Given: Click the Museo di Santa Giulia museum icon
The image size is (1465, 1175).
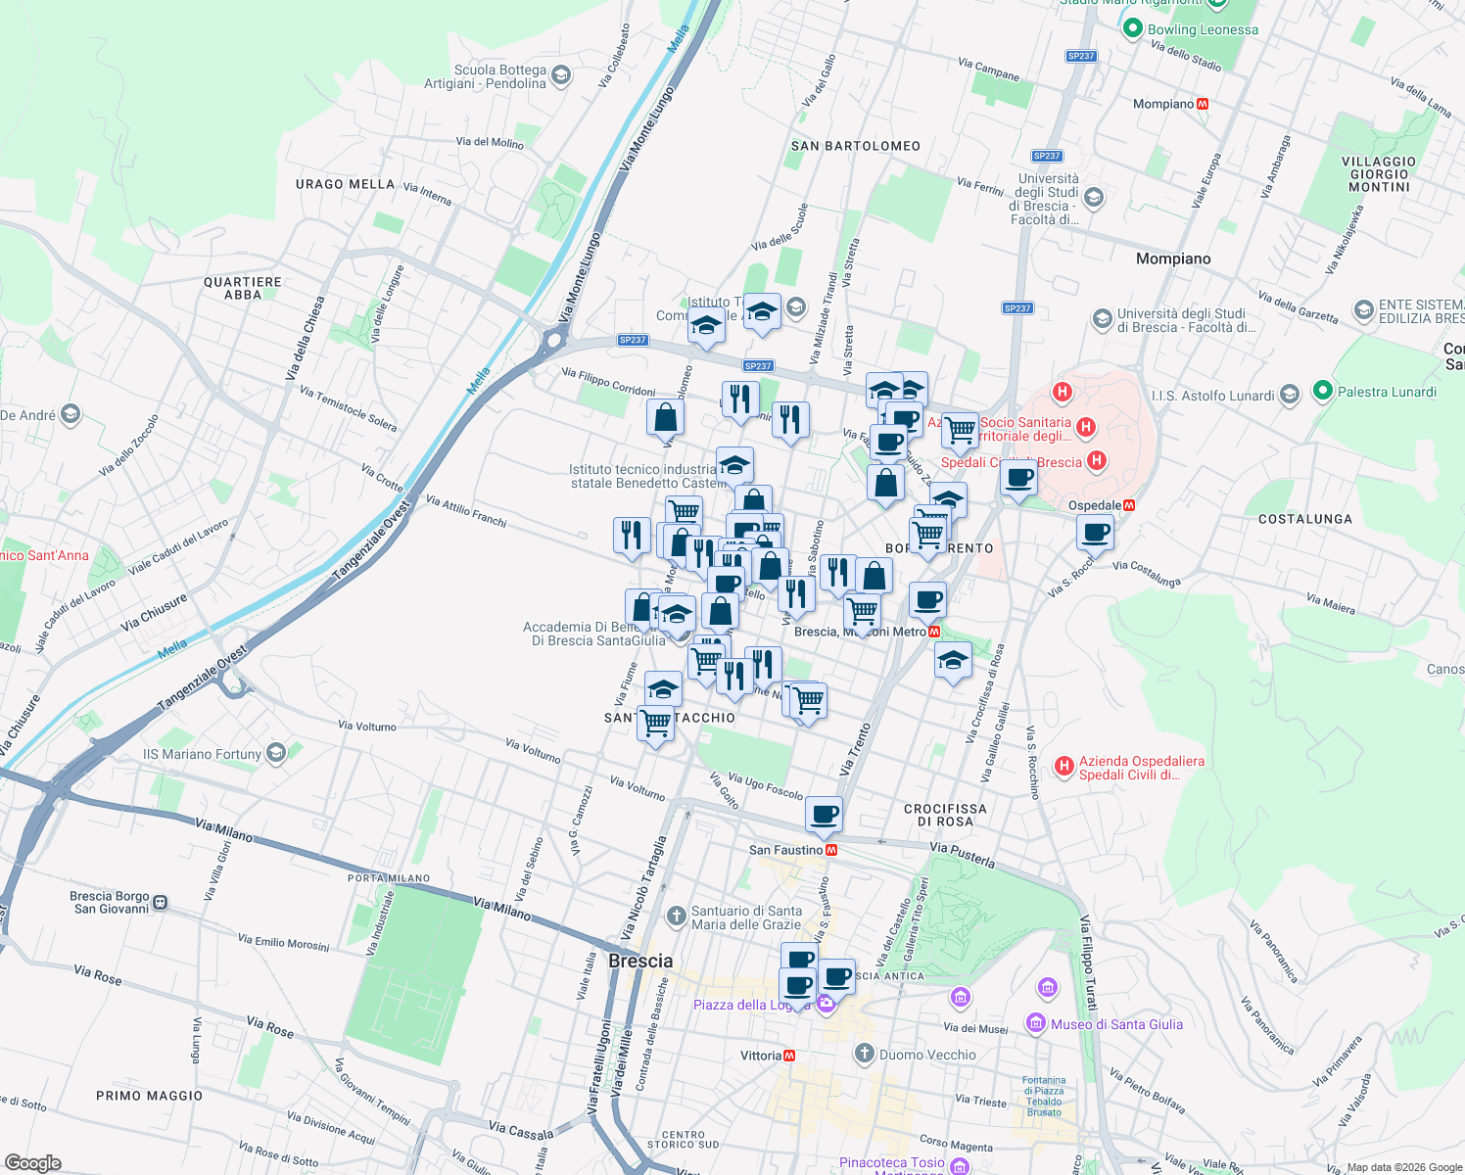Looking at the screenshot, I should pos(1035,1022).
